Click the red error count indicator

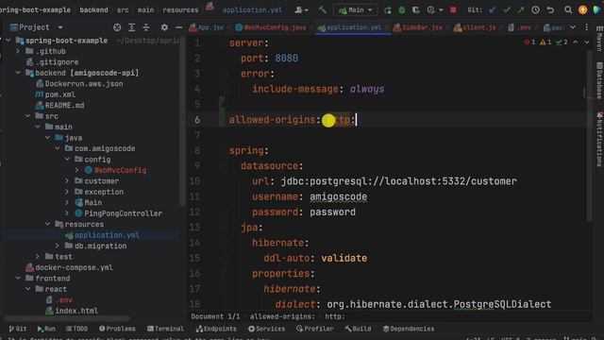coord(529,42)
